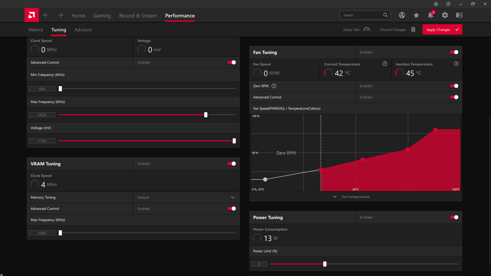This screenshot has width=491, height=276.
Task: Click the Discard Changes trash icon
Action: (x=413, y=29)
